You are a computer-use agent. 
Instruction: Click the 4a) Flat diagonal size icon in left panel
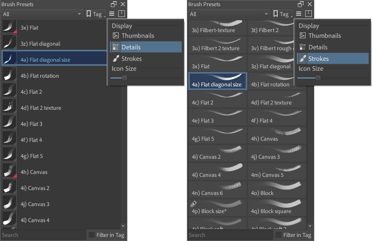tap(9, 58)
